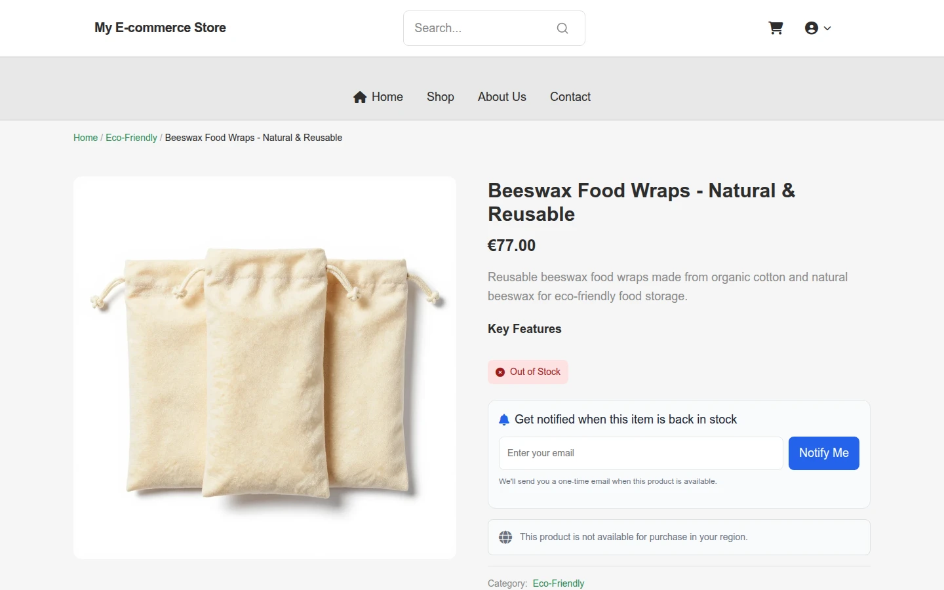Click the blue notification bell icon

(504, 420)
